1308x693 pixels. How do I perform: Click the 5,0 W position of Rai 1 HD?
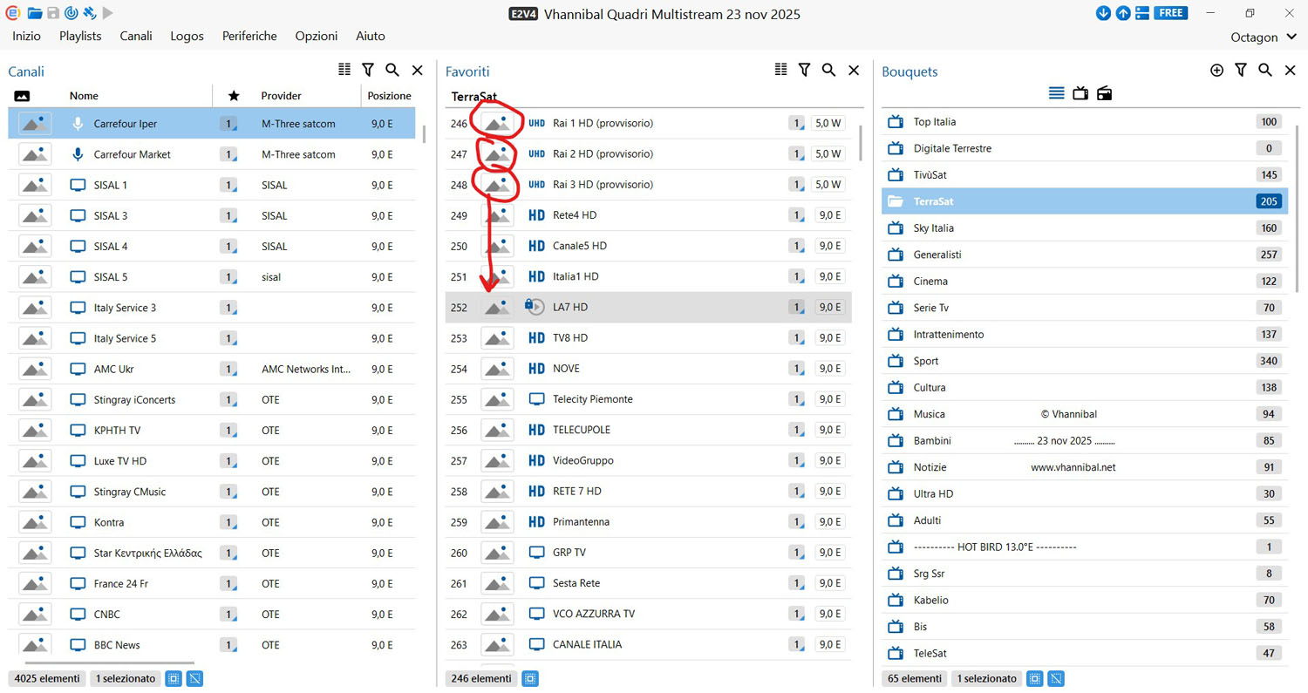tap(828, 124)
